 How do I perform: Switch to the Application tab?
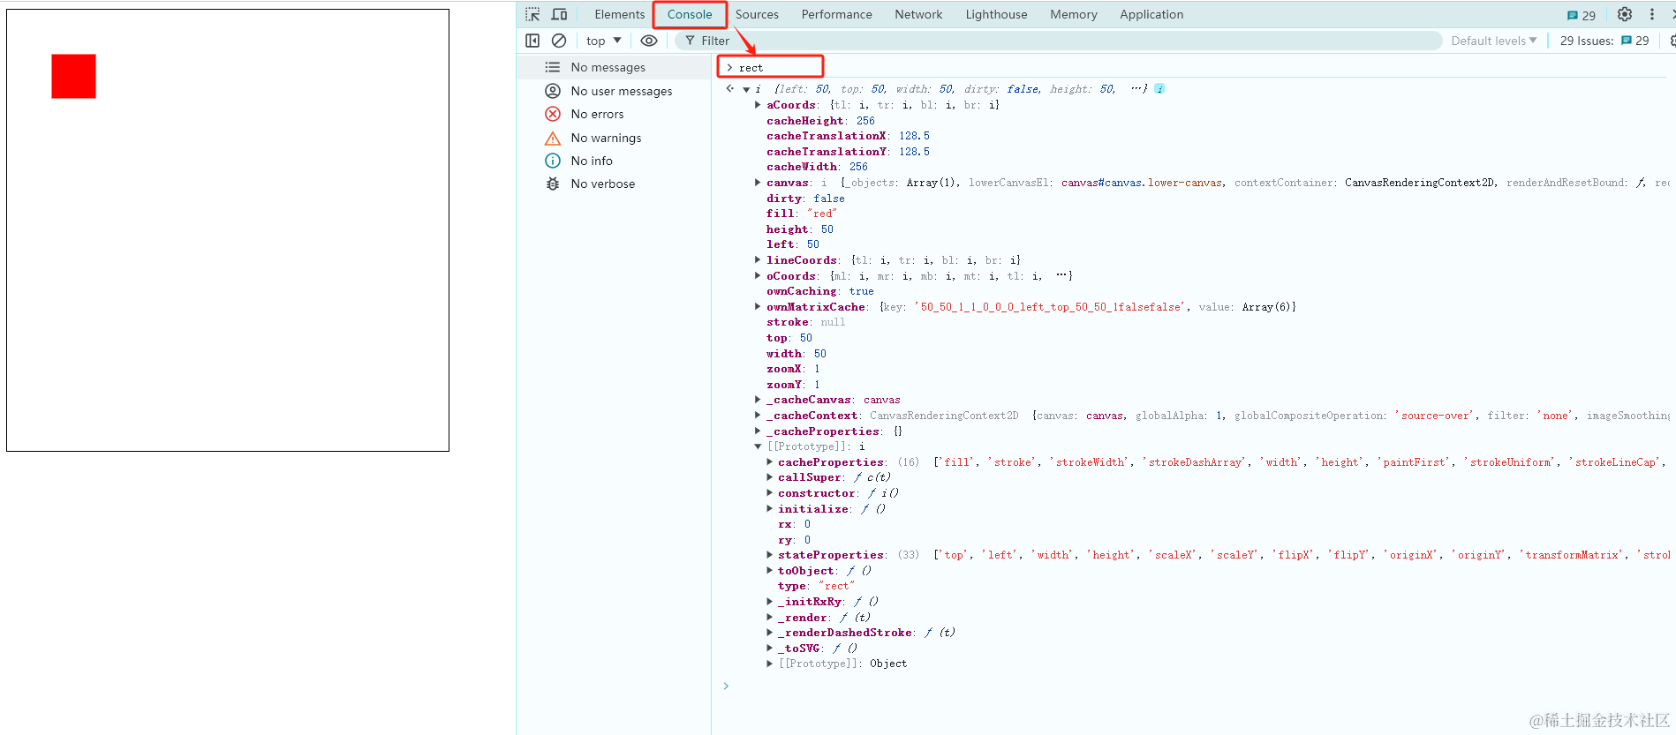pyautogui.click(x=1151, y=14)
